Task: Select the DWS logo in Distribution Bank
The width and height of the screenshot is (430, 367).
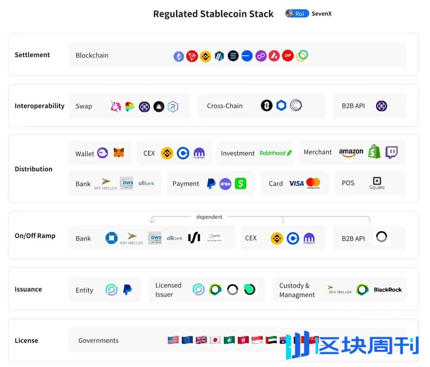Action: (126, 183)
